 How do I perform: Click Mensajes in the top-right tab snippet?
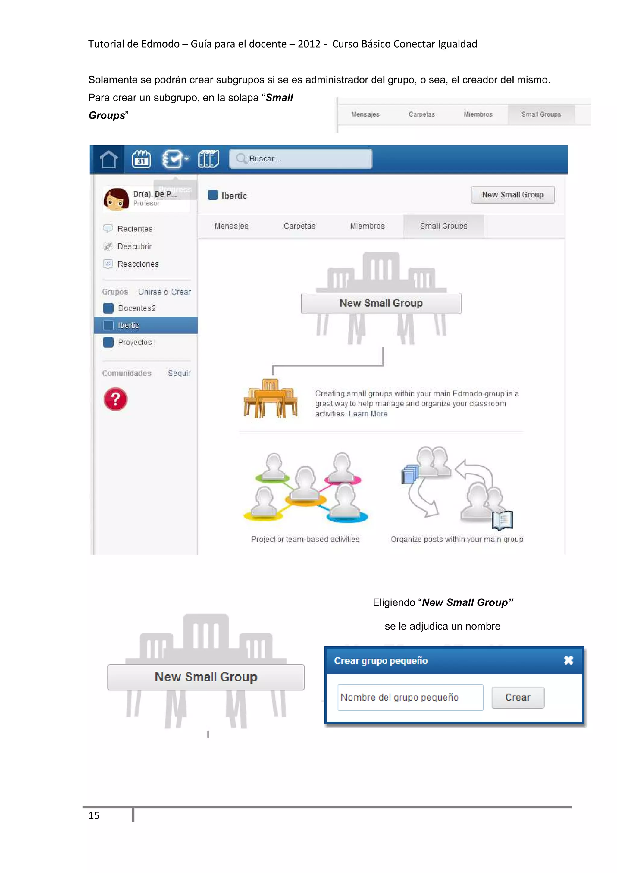pyautogui.click(x=365, y=114)
